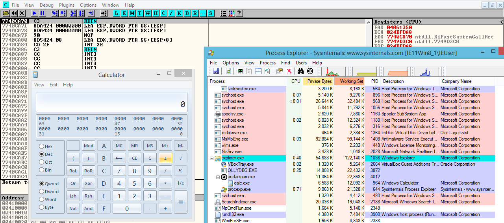
Task: Close debugged program with OllyDbg X icon
Action: click(x=22, y=13)
